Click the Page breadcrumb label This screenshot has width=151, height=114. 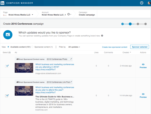5,12
